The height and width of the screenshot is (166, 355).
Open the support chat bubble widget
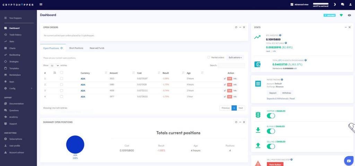click(349, 160)
